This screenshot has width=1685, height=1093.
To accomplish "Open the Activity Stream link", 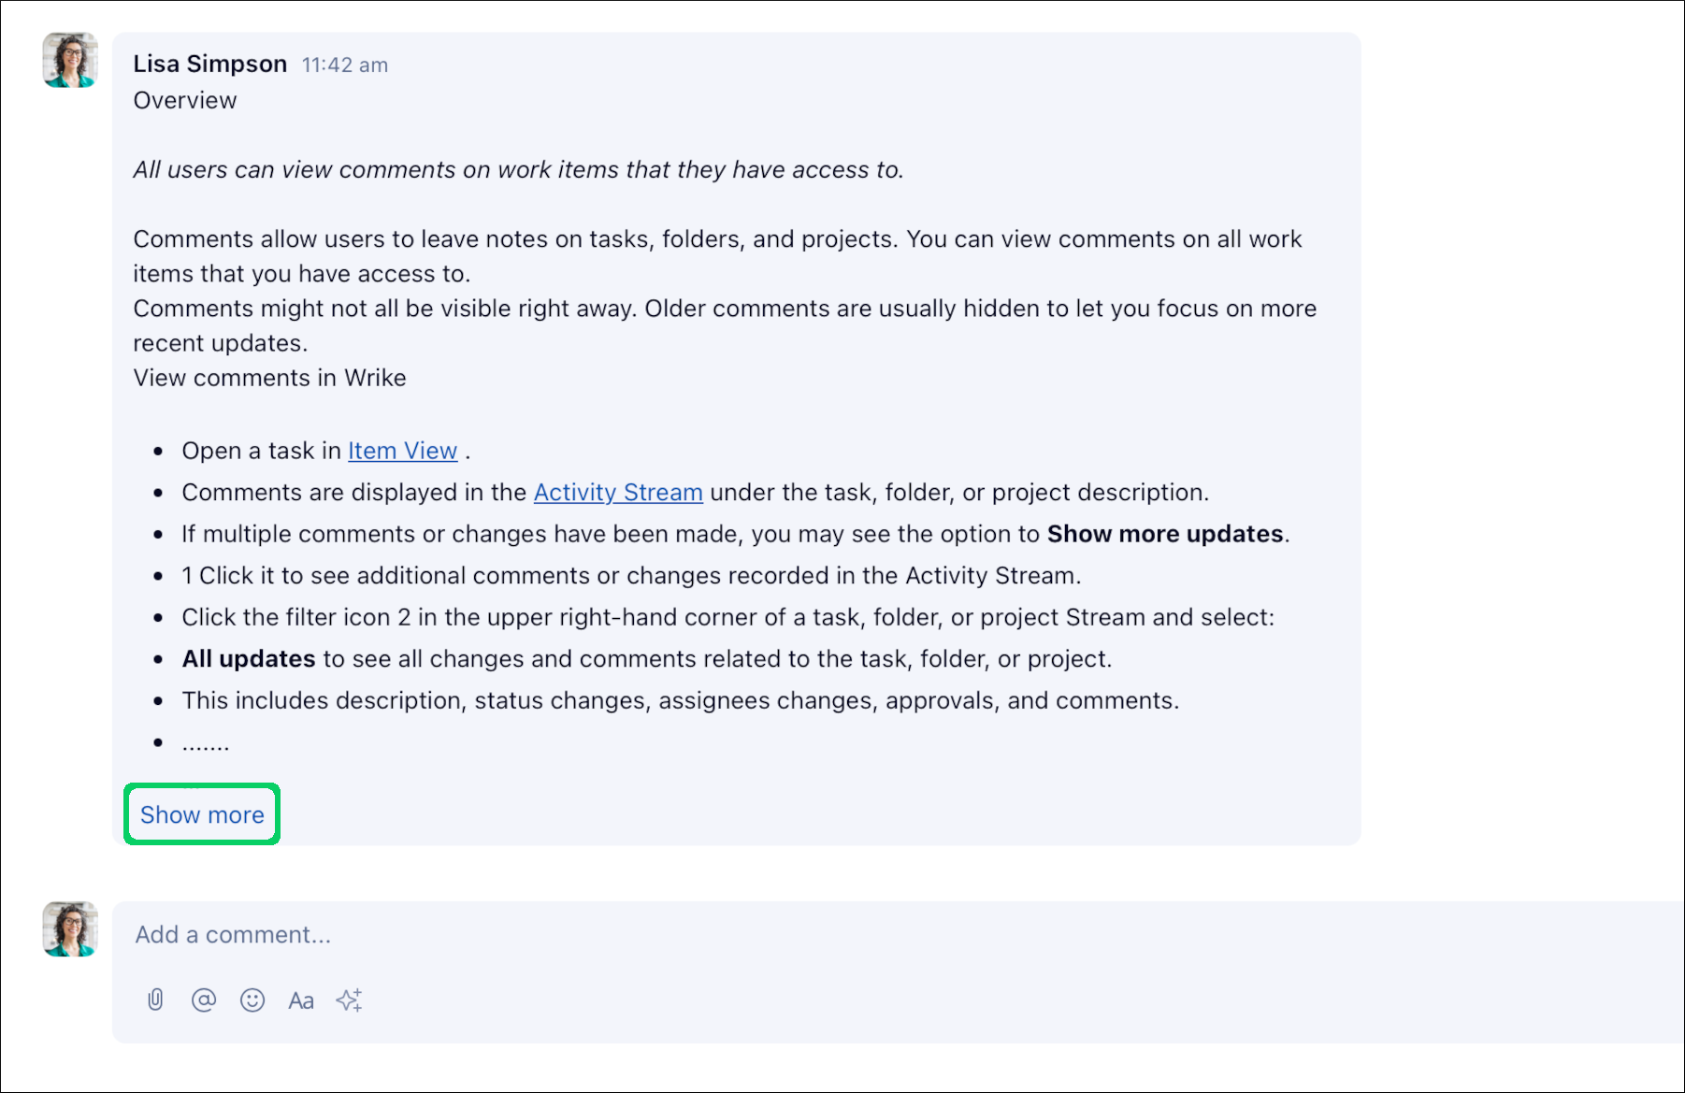I will [617, 492].
